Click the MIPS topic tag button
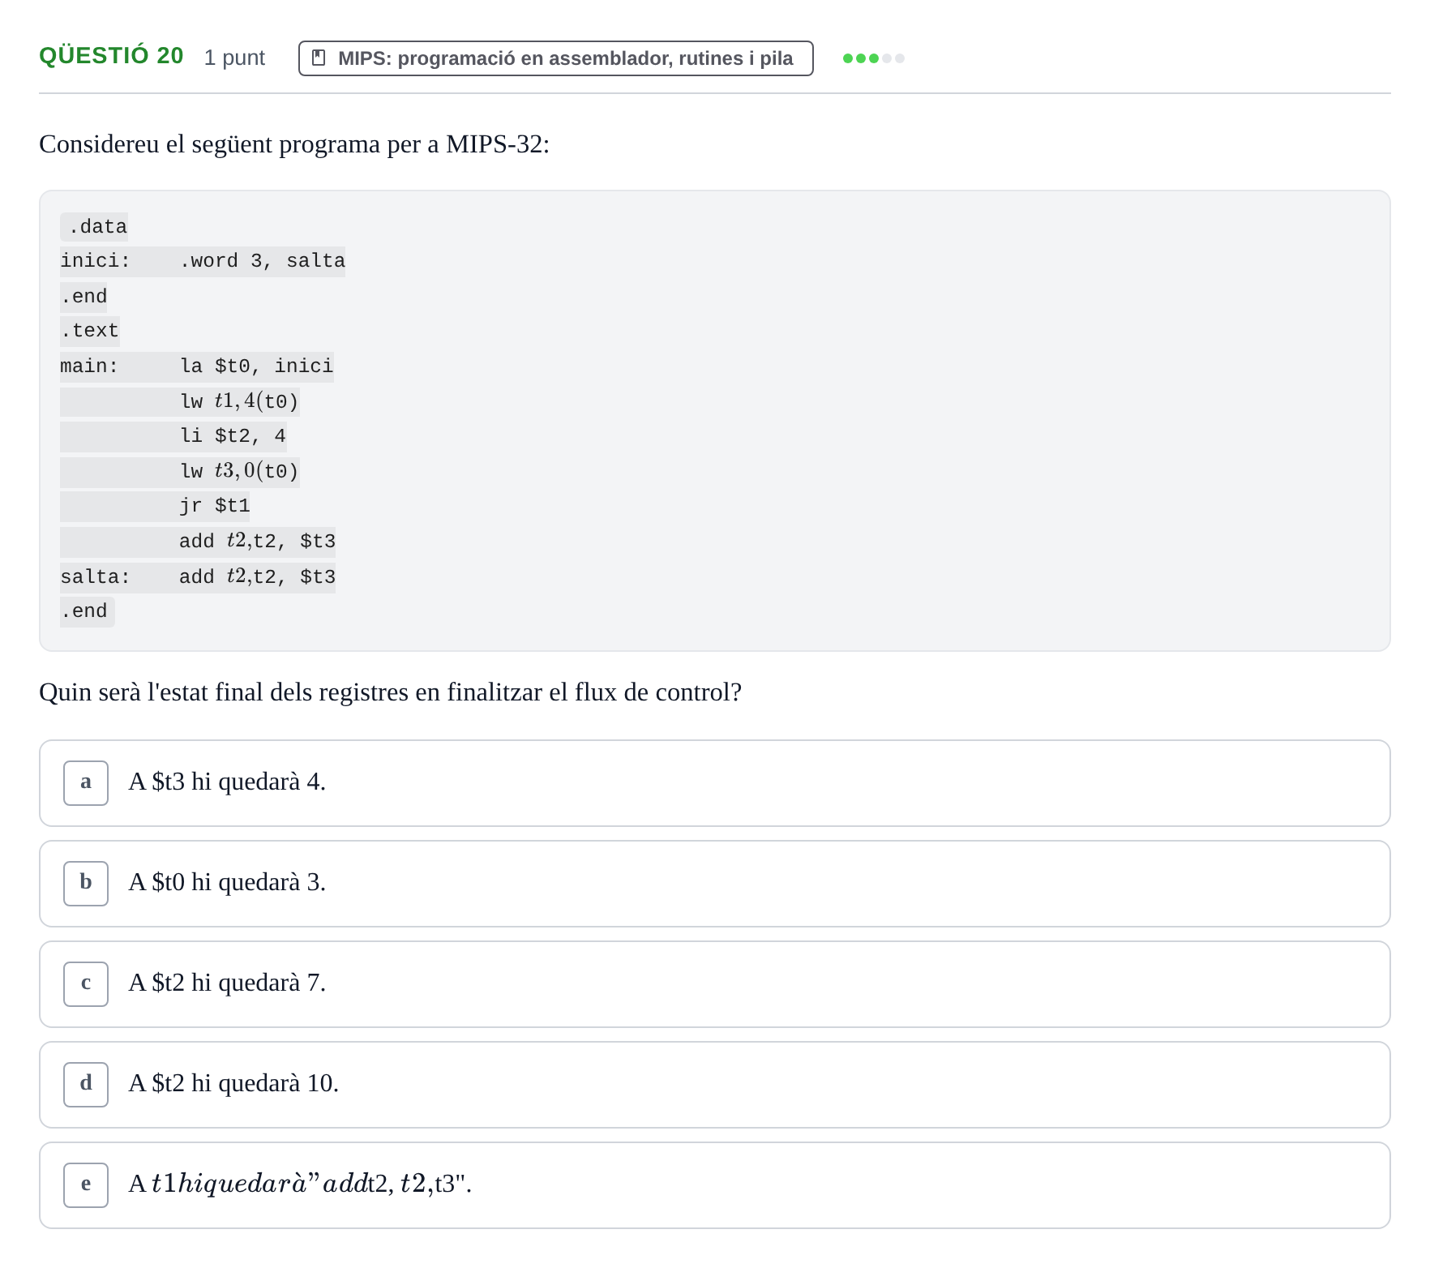Viewport: 1430px width, 1268px height. tap(555, 58)
